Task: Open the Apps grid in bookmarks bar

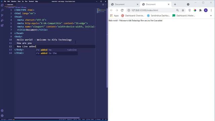Action: click(114, 16)
